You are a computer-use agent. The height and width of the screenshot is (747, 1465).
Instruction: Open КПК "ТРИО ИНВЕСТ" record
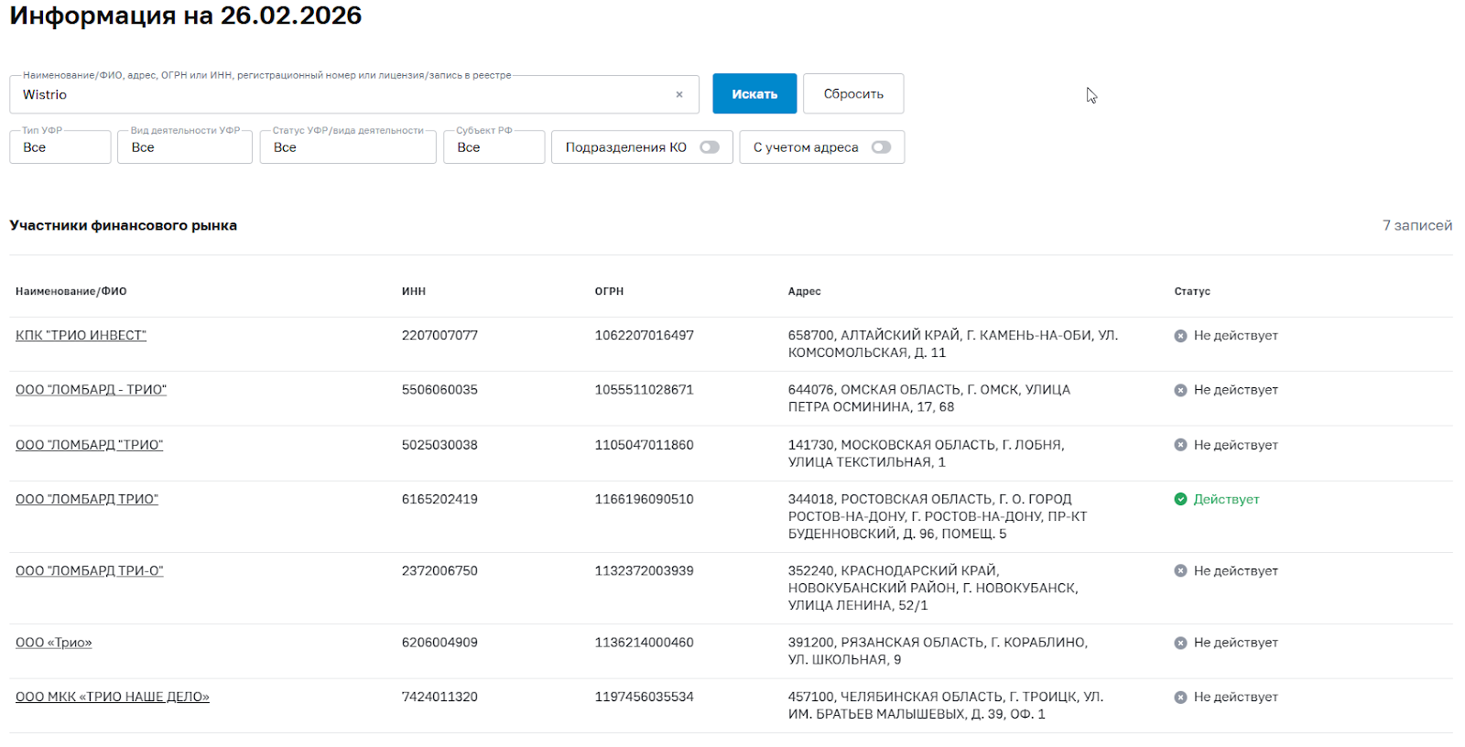point(81,336)
